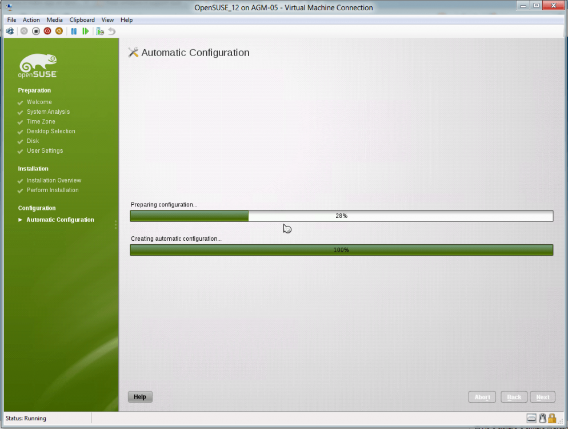Create a checkpoint using the snapshot icon

[x=100, y=31]
